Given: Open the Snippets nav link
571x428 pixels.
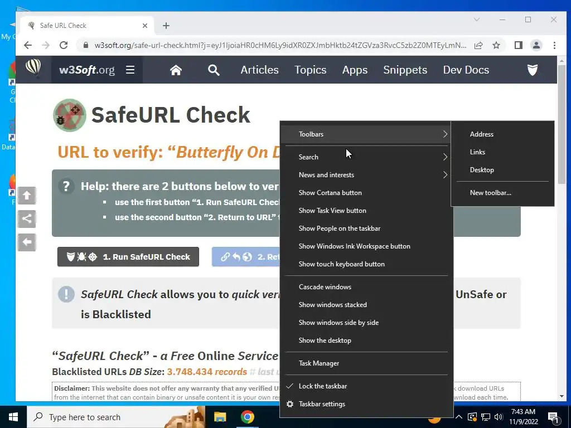Looking at the screenshot, I should tap(405, 70).
